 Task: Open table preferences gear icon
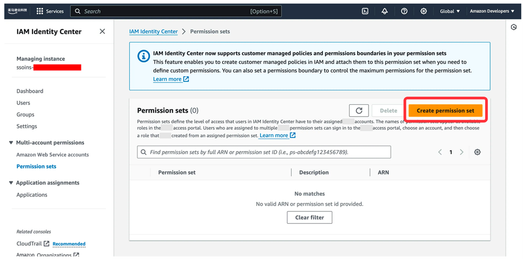click(477, 152)
